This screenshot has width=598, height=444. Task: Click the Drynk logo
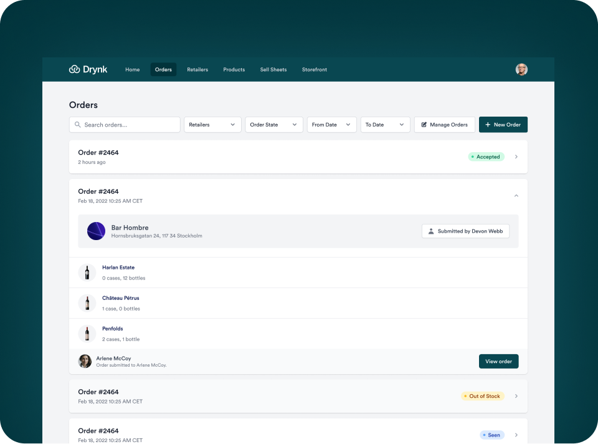coord(88,69)
